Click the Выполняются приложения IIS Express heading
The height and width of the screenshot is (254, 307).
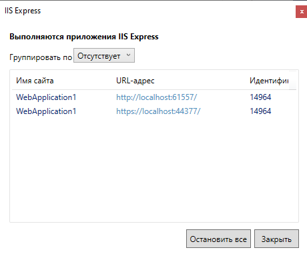coord(84,37)
